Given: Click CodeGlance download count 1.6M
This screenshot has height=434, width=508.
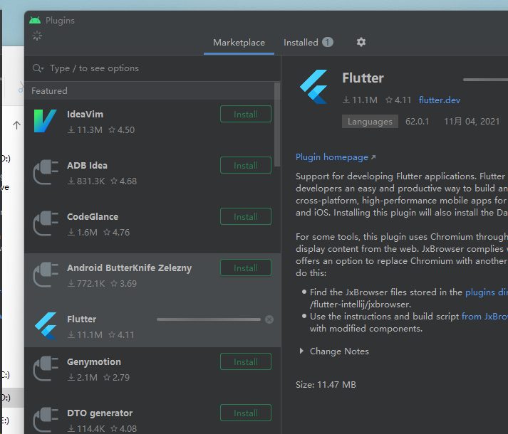Looking at the screenshot, I should (x=83, y=233).
